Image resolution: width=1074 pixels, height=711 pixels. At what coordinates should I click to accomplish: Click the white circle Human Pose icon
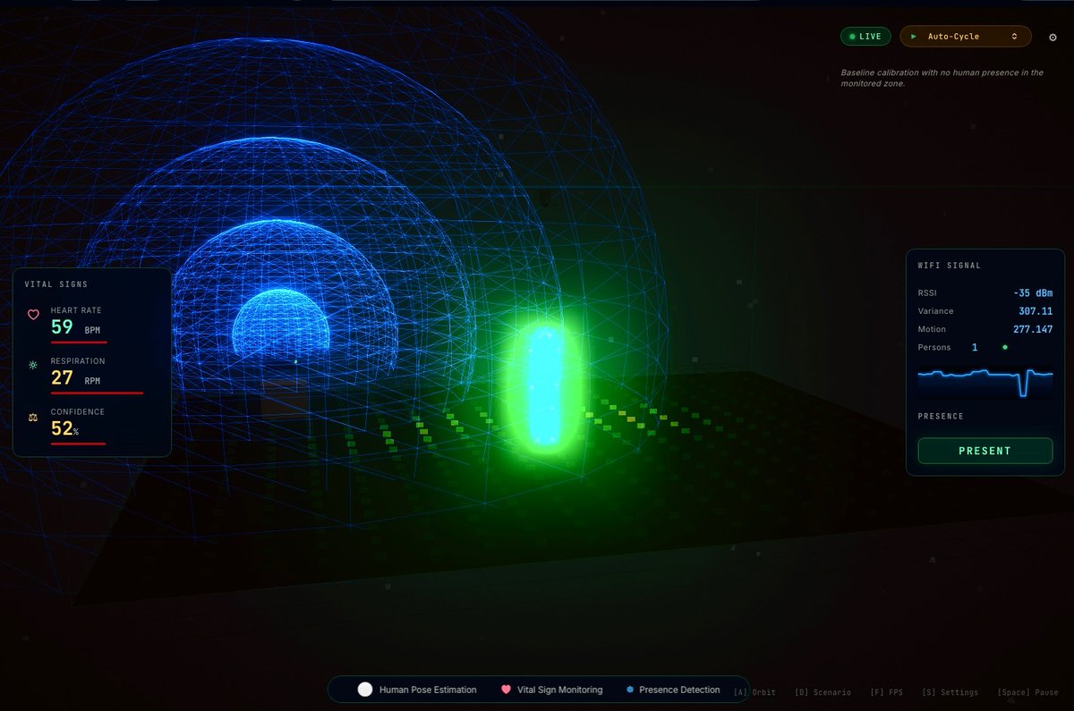coord(365,690)
